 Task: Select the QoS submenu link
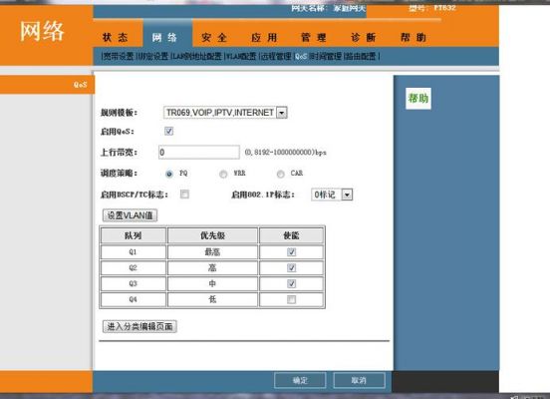301,56
